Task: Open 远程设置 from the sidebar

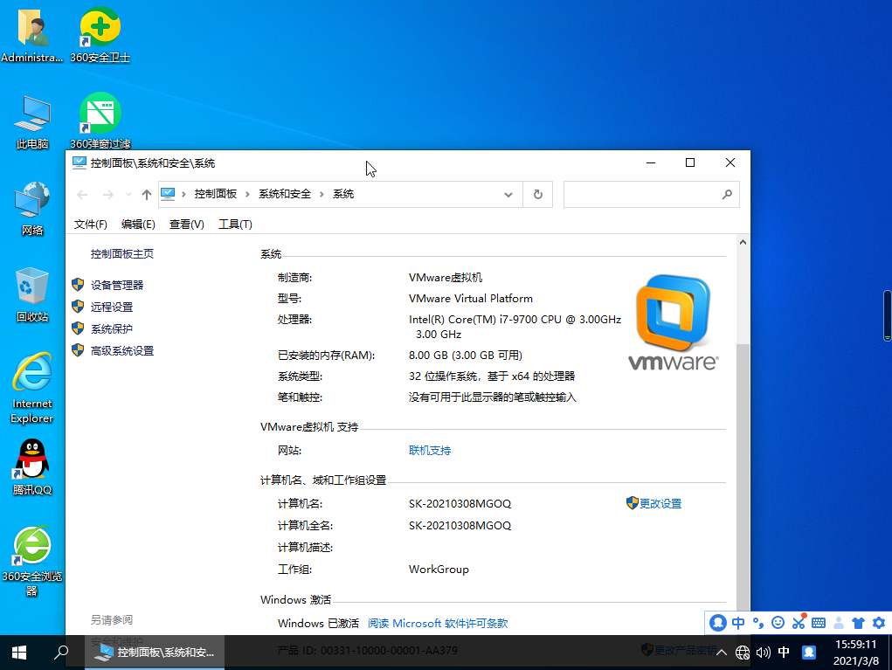Action: click(x=112, y=307)
